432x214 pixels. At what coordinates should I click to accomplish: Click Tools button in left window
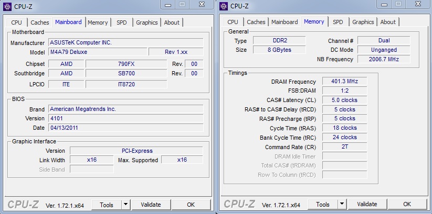coord(107,205)
